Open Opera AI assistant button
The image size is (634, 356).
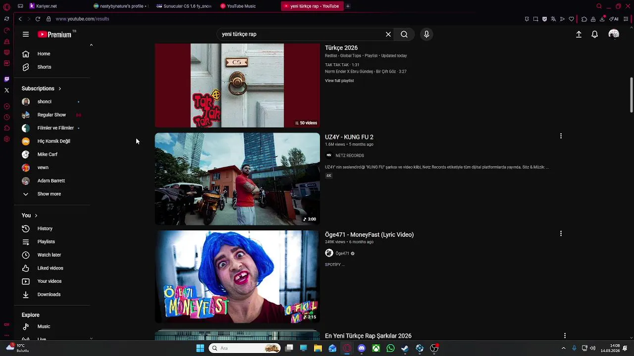[x=614, y=19]
